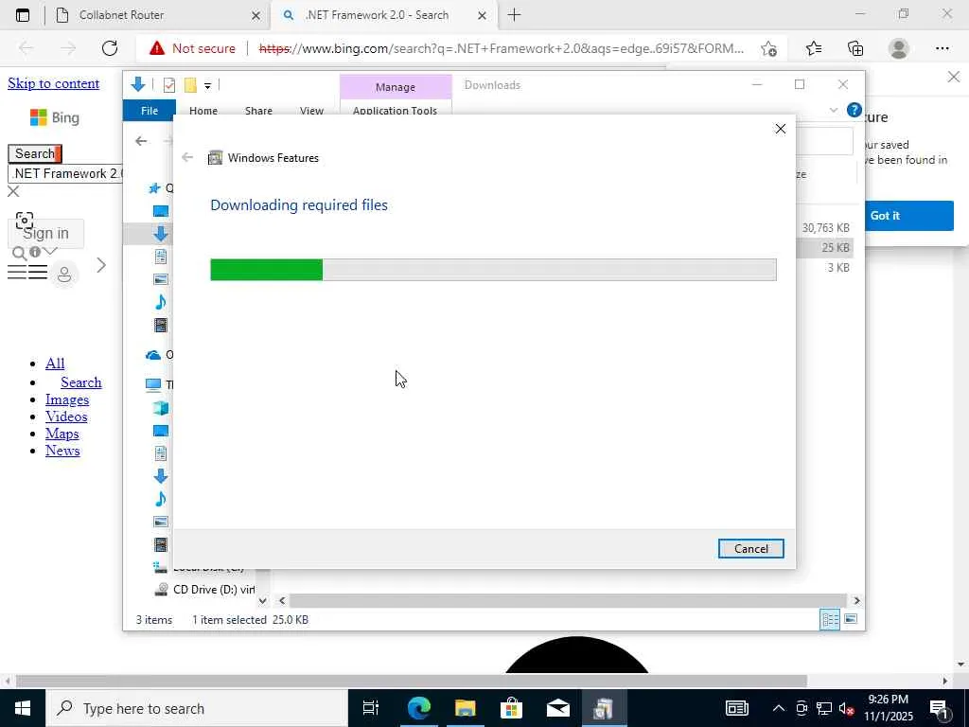Screen dimensions: 969x727
Task: Click Sign in on Bing
Action: click(x=45, y=233)
